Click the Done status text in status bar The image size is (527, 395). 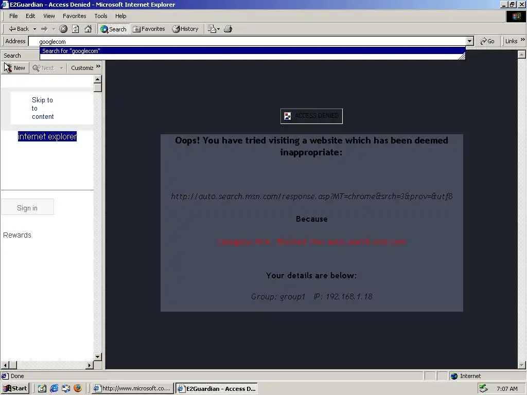pos(17,376)
